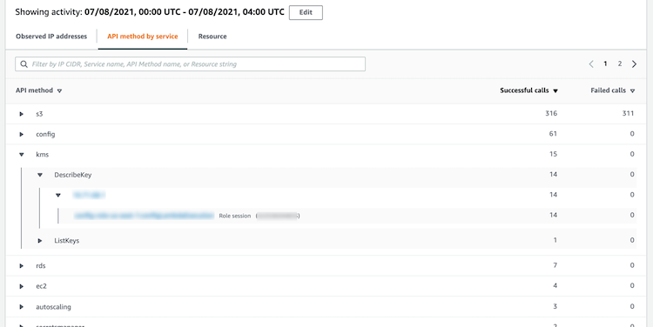Sort by Failed calls column

click(x=612, y=90)
